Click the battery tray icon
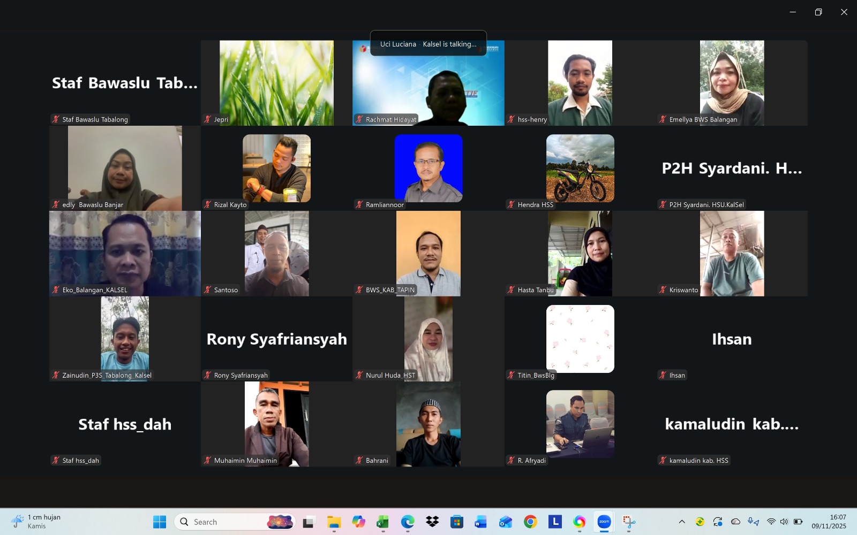The height and width of the screenshot is (535, 857). point(798,522)
